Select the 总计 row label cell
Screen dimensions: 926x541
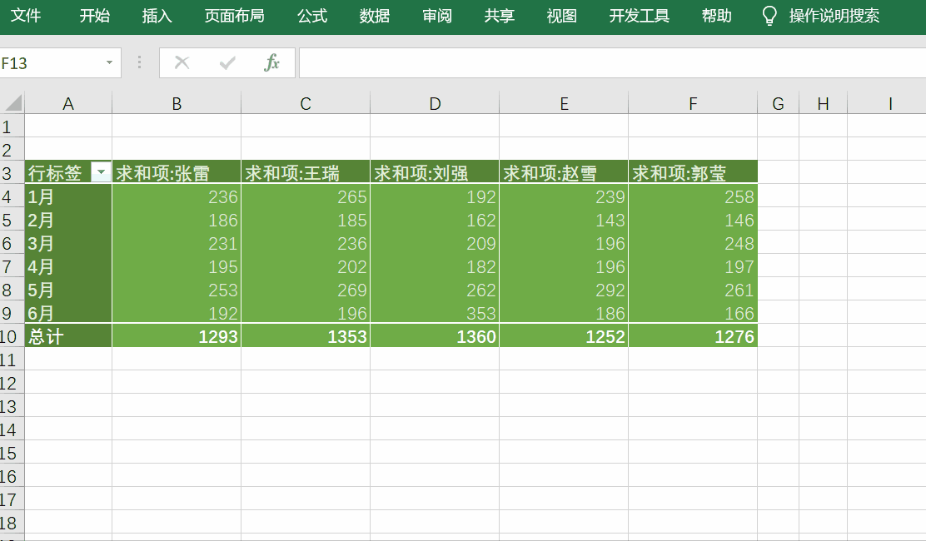(68, 336)
